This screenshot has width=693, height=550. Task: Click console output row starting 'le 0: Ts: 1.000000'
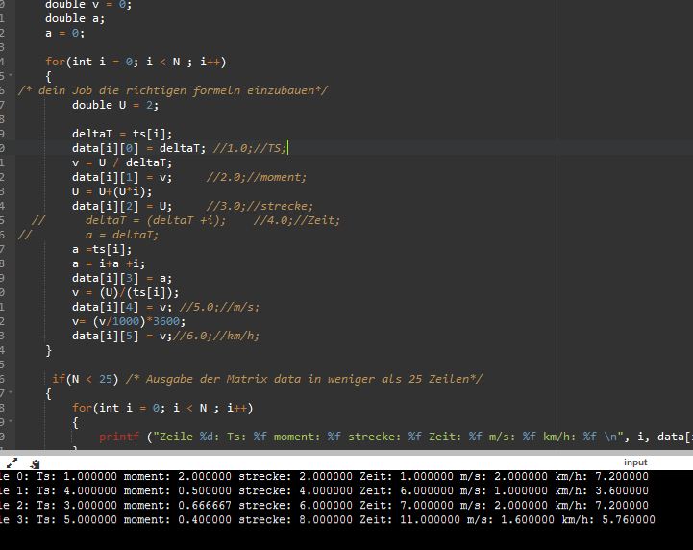[x=325, y=477]
